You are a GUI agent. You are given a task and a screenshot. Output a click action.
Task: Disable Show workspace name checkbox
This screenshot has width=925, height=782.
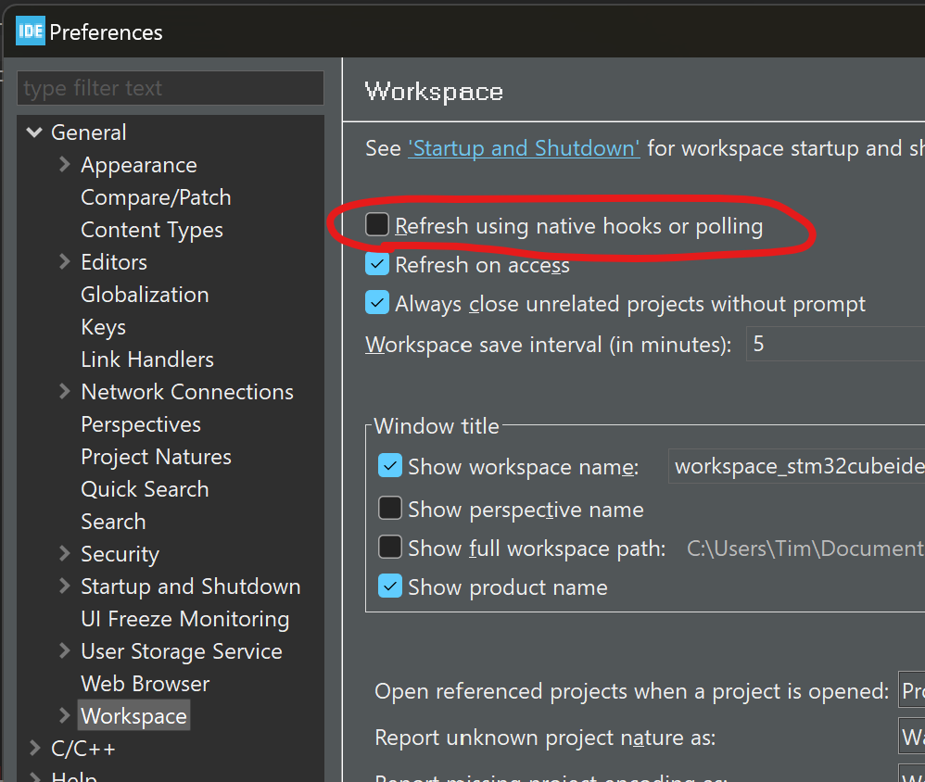pyautogui.click(x=390, y=466)
